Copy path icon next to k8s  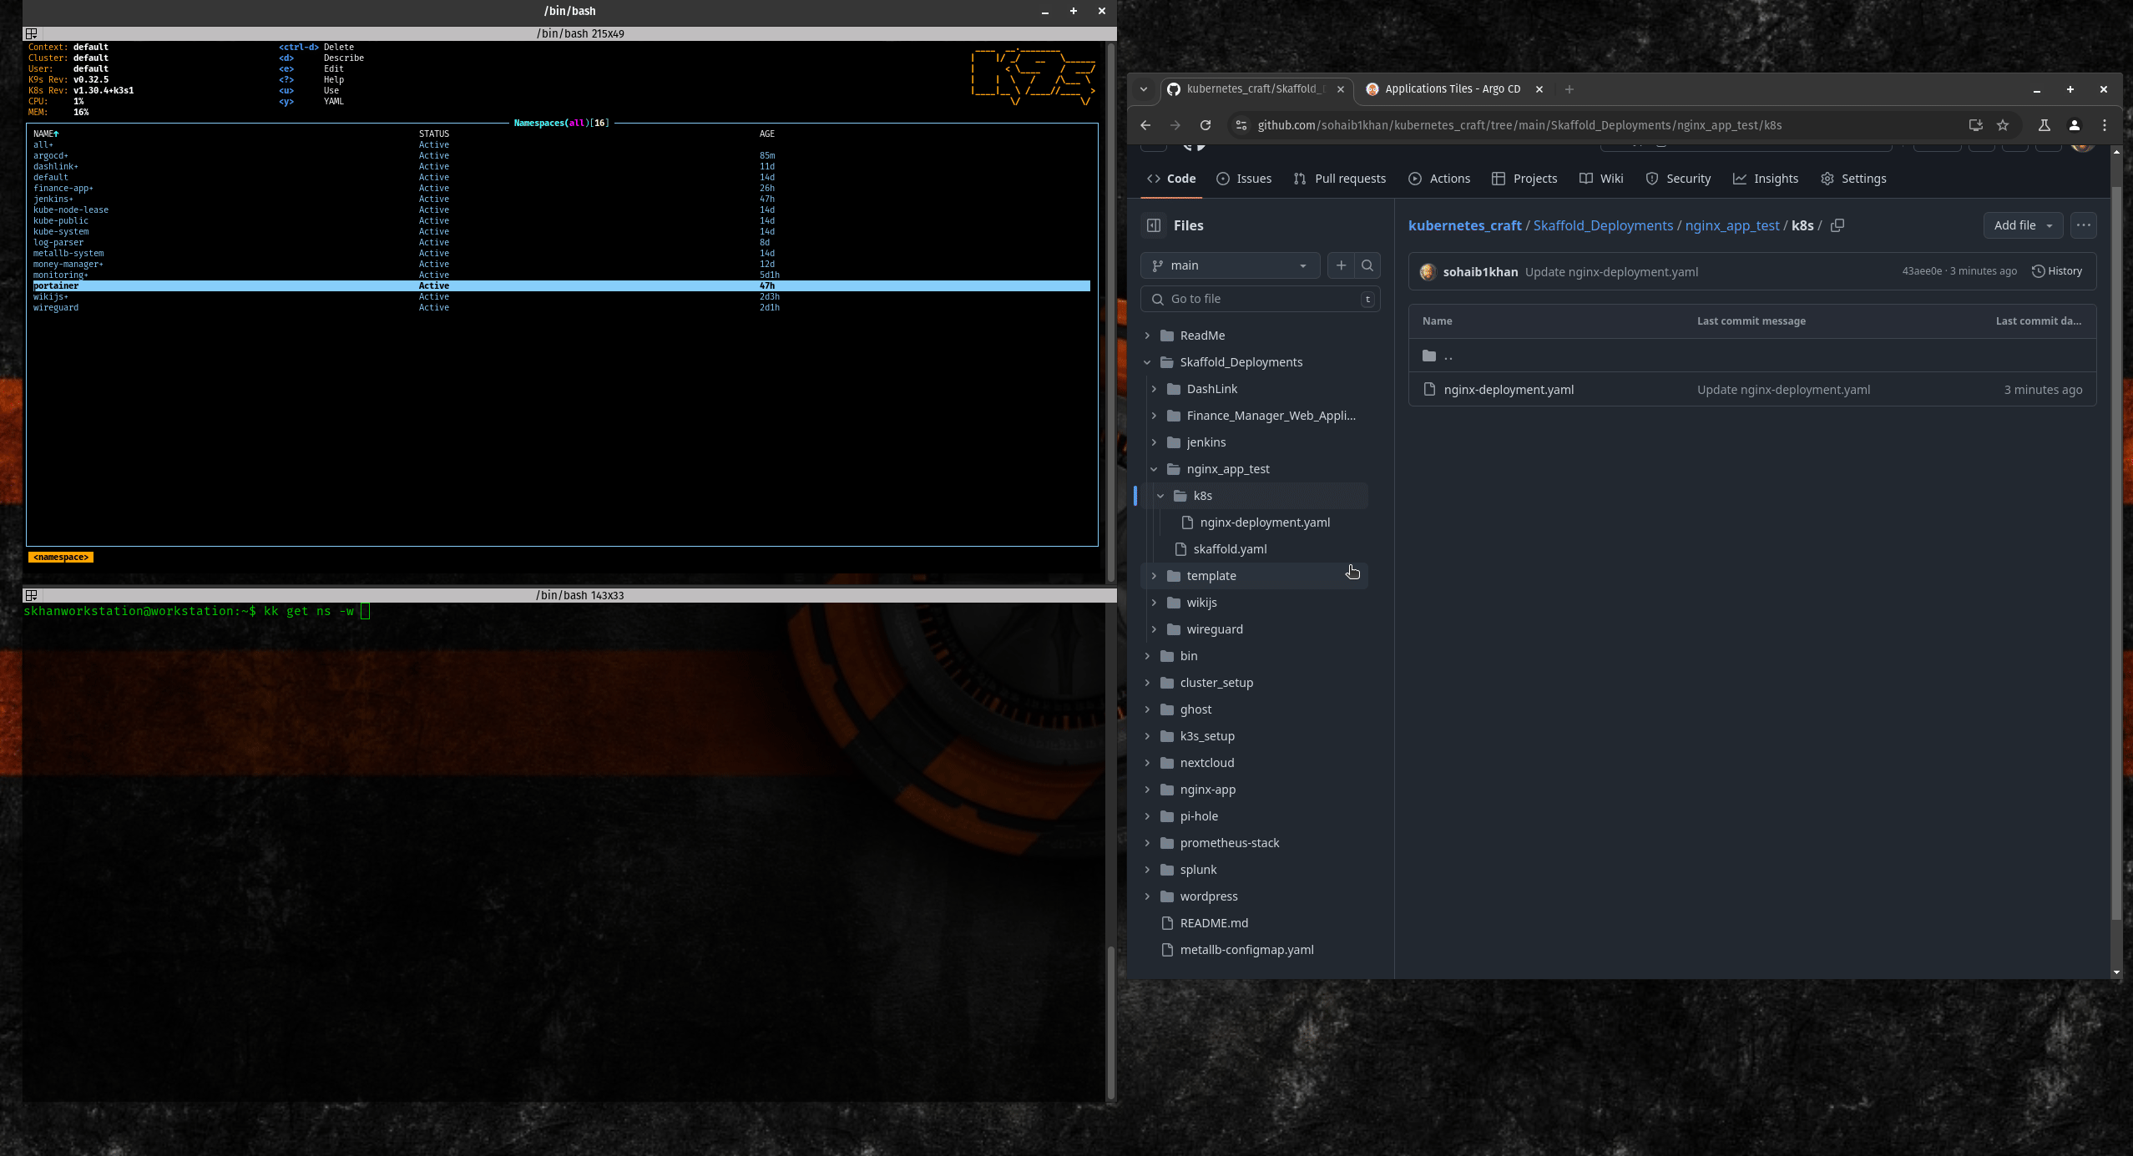point(1837,225)
